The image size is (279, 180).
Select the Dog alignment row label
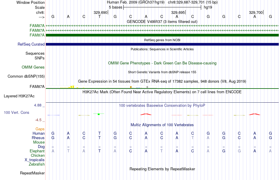(41, 146)
